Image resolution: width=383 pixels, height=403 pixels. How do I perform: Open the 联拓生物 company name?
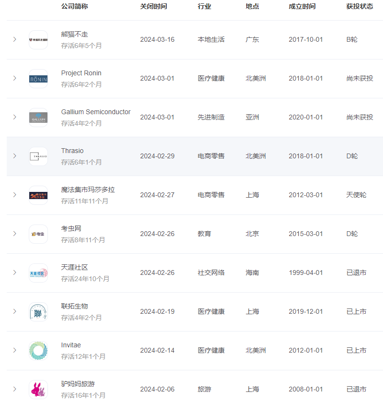pyautogui.click(x=74, y=306)
